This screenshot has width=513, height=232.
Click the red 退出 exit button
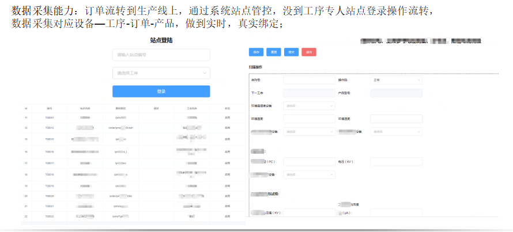[x=309, y=52]
